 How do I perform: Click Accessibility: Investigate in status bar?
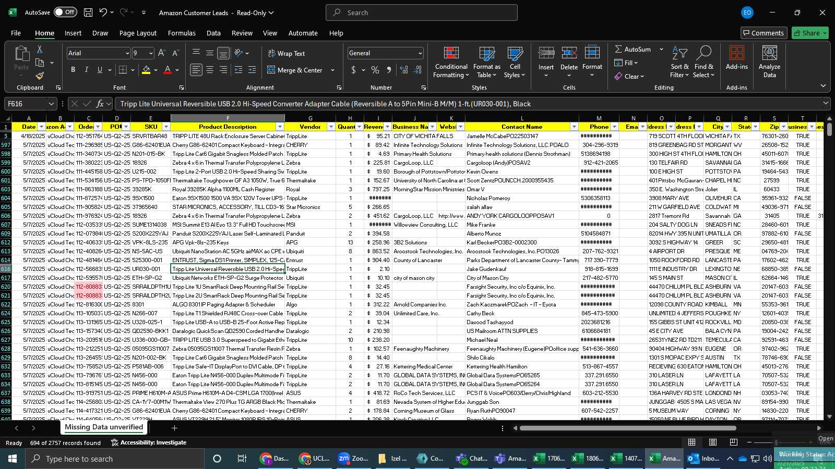[149, 442]
